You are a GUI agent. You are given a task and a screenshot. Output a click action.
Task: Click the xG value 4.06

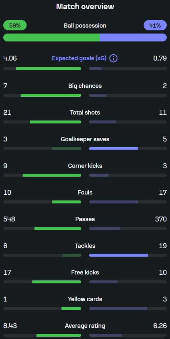coord(10,58)
